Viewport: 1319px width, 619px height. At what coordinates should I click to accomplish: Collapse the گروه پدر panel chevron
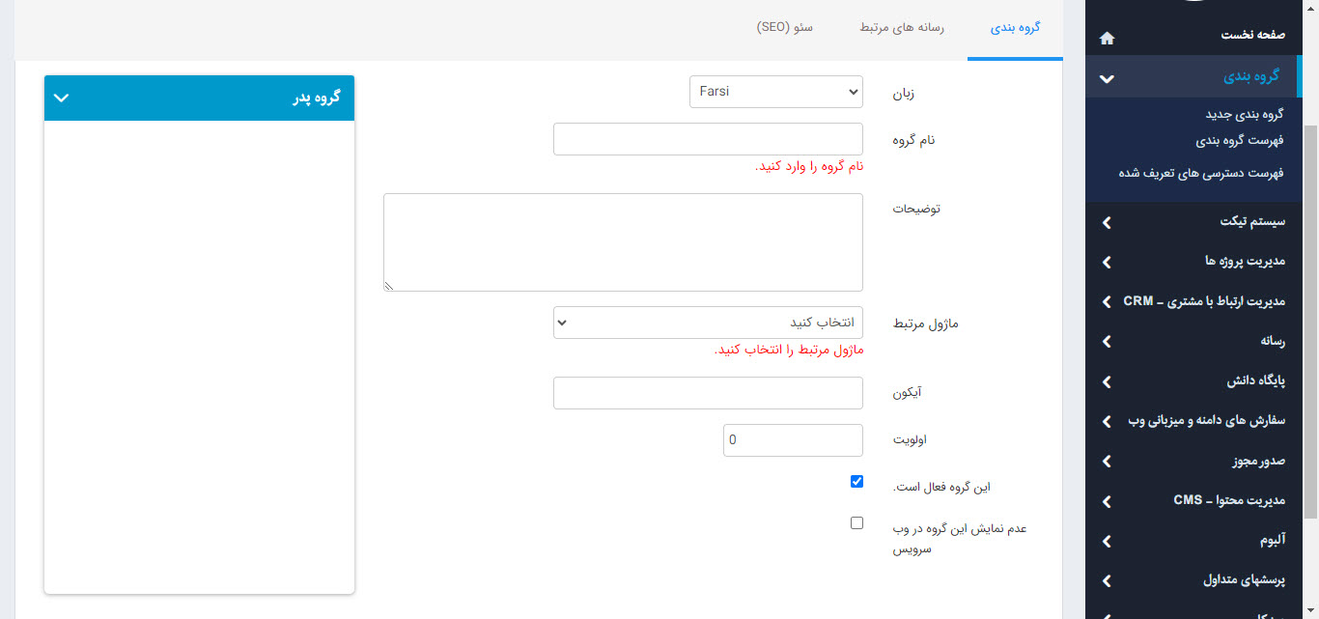pos(61,98)
